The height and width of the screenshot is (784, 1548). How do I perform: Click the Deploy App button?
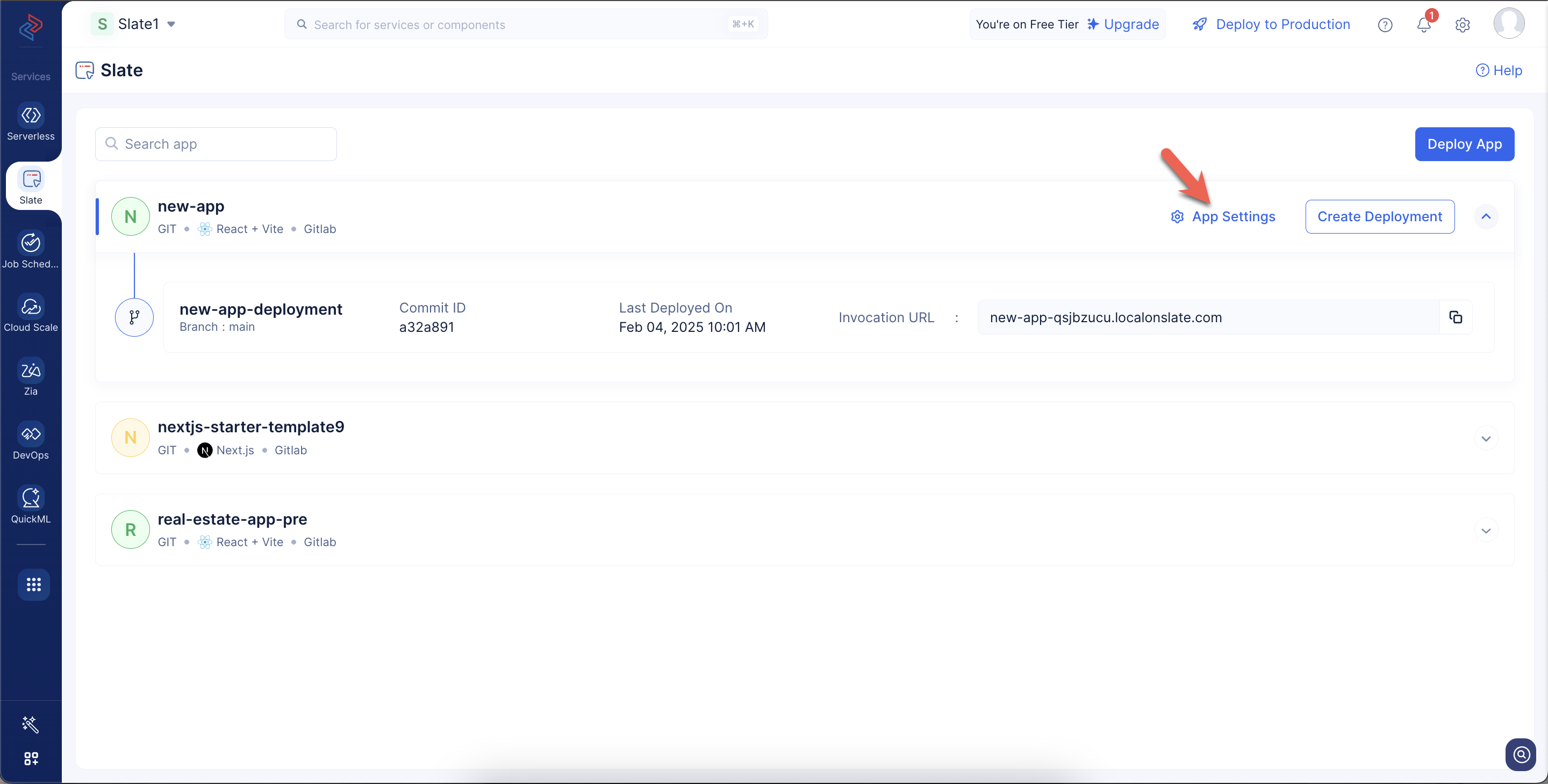pyautogui.click(x=1464, y=144)
